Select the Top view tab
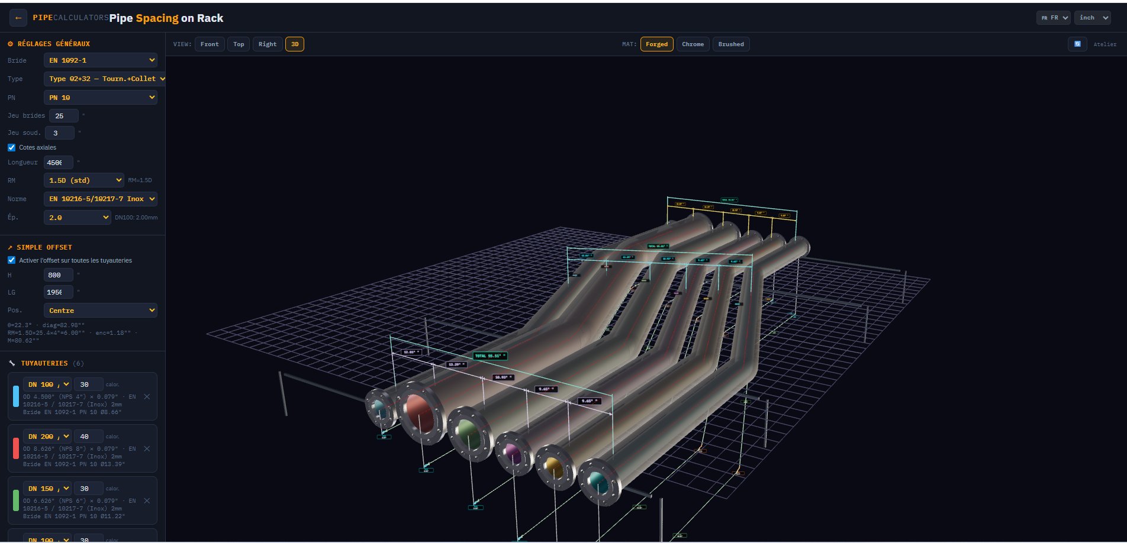The height and width of the screenshot is (543, 1127). [x=238, y=44]
